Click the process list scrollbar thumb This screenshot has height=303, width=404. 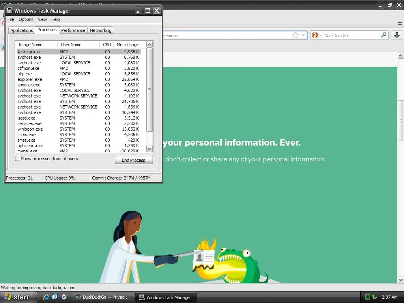coord(149,90)
